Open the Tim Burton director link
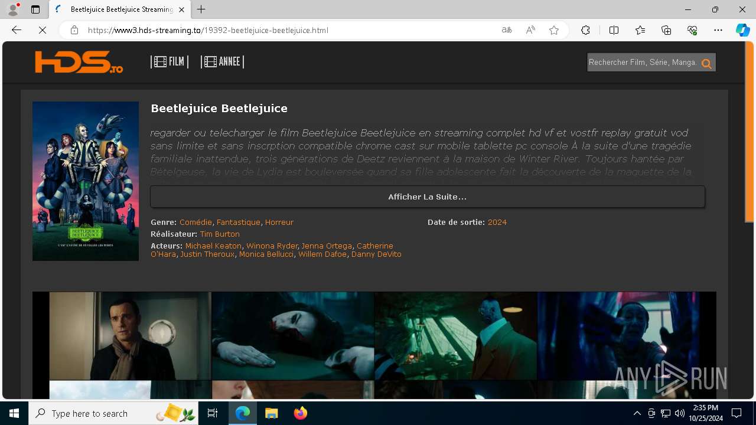 coord(220,234)
